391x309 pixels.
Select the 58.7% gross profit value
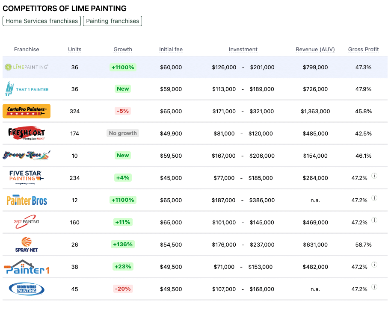363,244
